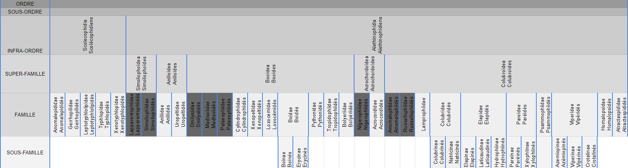Click the dark Nigerophiidae family cell
This screenshot has height=168, width=628.
pos(362,115)
